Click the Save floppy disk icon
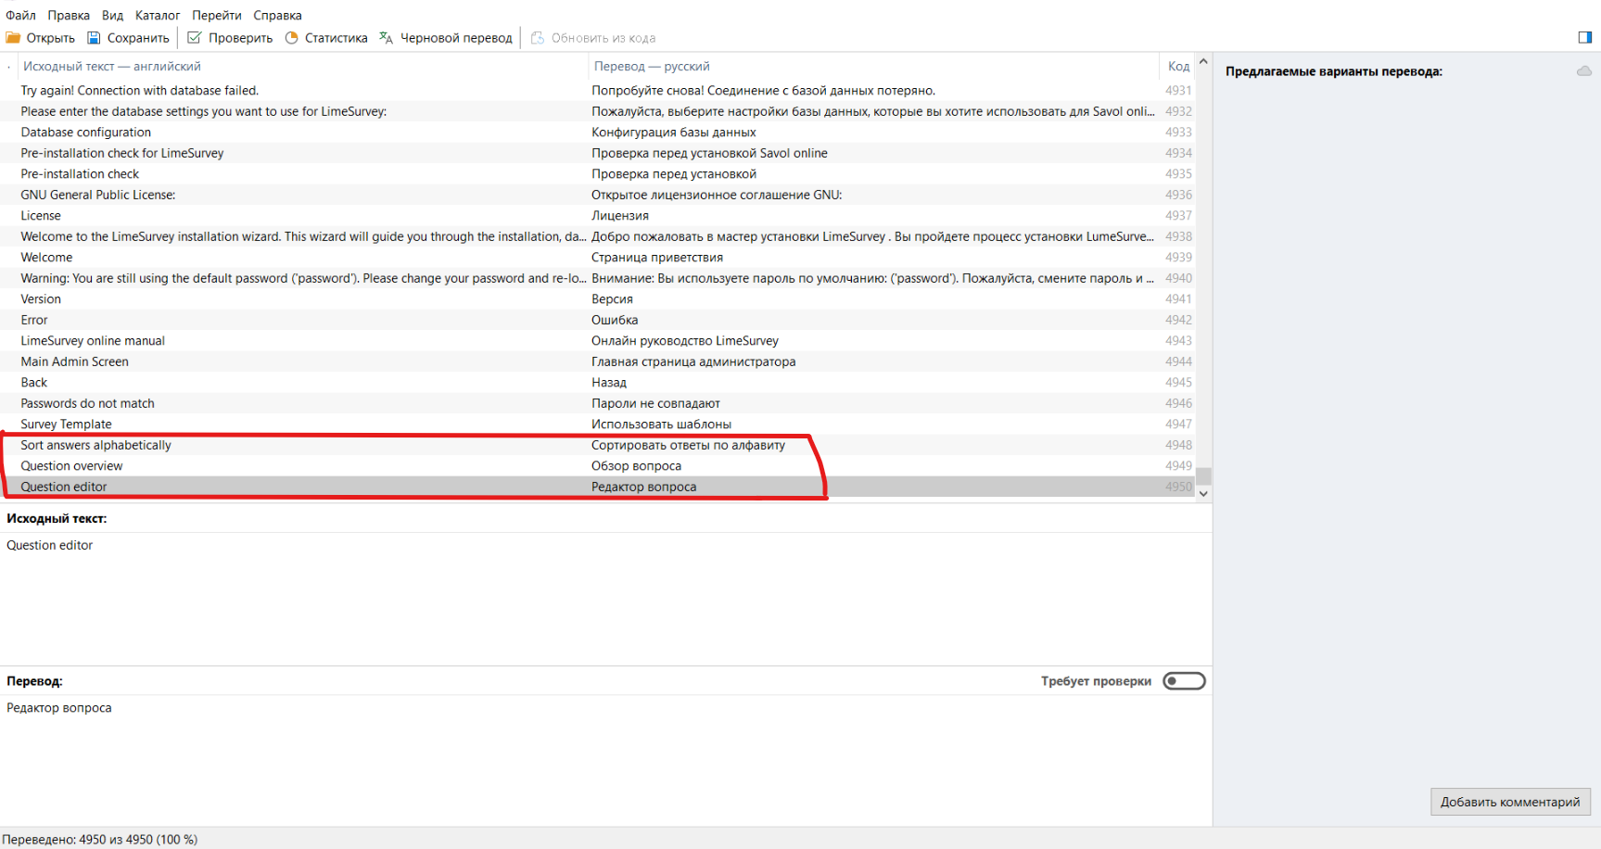Image resolution: width=1601 pixels, height=849 pixels. click(94, 38)
